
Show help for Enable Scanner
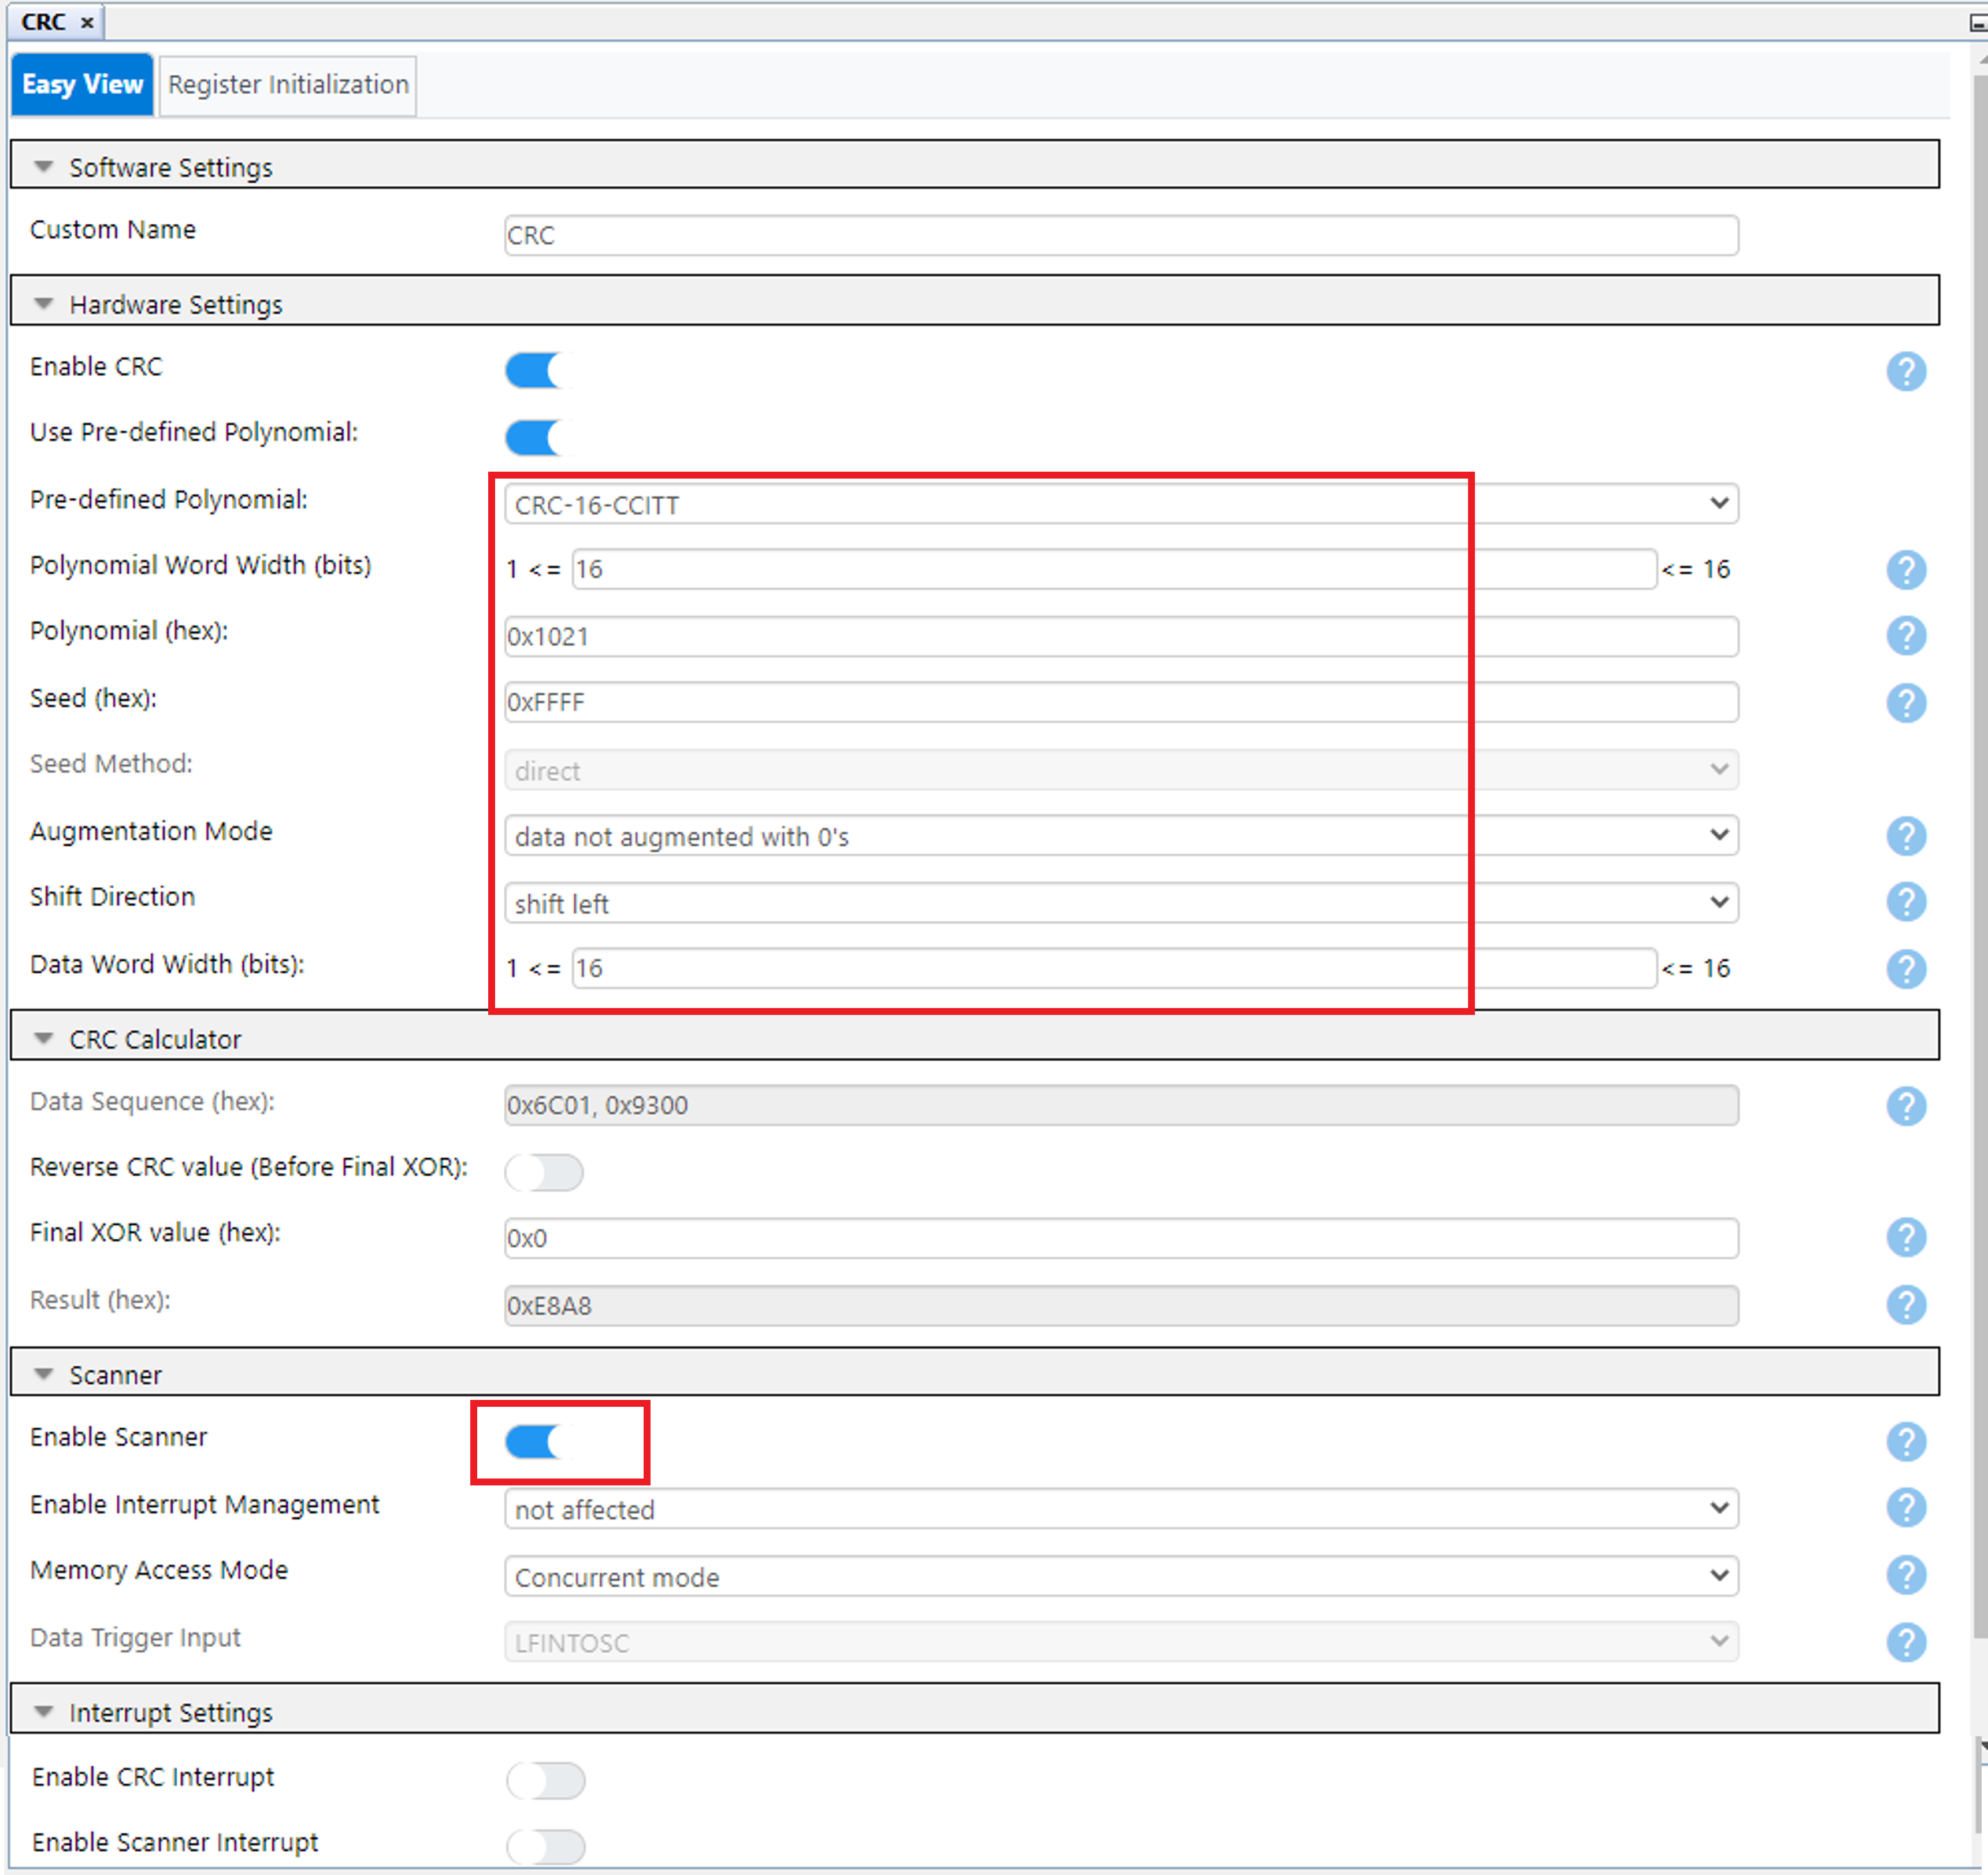tap(1906, 1441)
